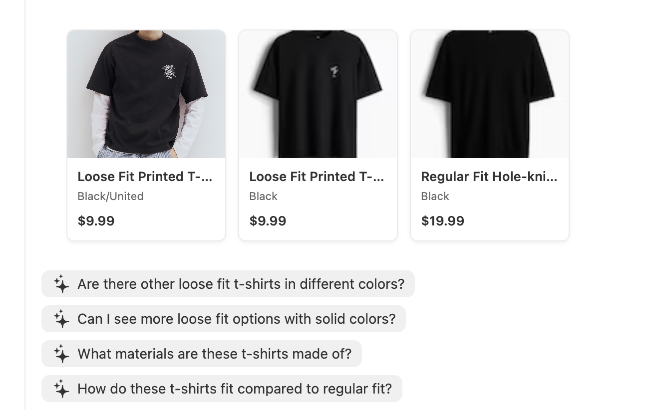Click sparkle icon beside regular fit comparison

pos(61,389)
